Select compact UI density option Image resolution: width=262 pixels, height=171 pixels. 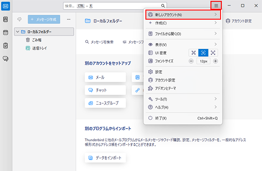tap(193, 53)
